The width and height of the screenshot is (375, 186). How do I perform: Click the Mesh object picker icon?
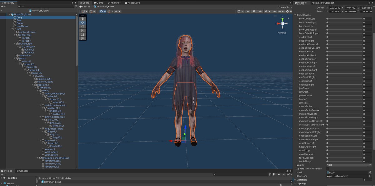pyautogui.click(x=370, y=172)
